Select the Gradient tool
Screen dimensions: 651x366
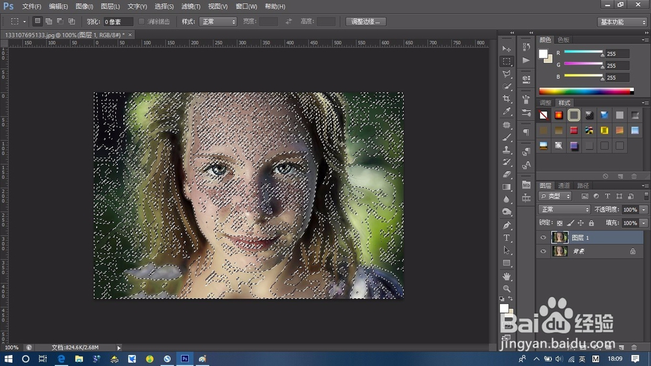pyautogui.click(x=506, y=187)
